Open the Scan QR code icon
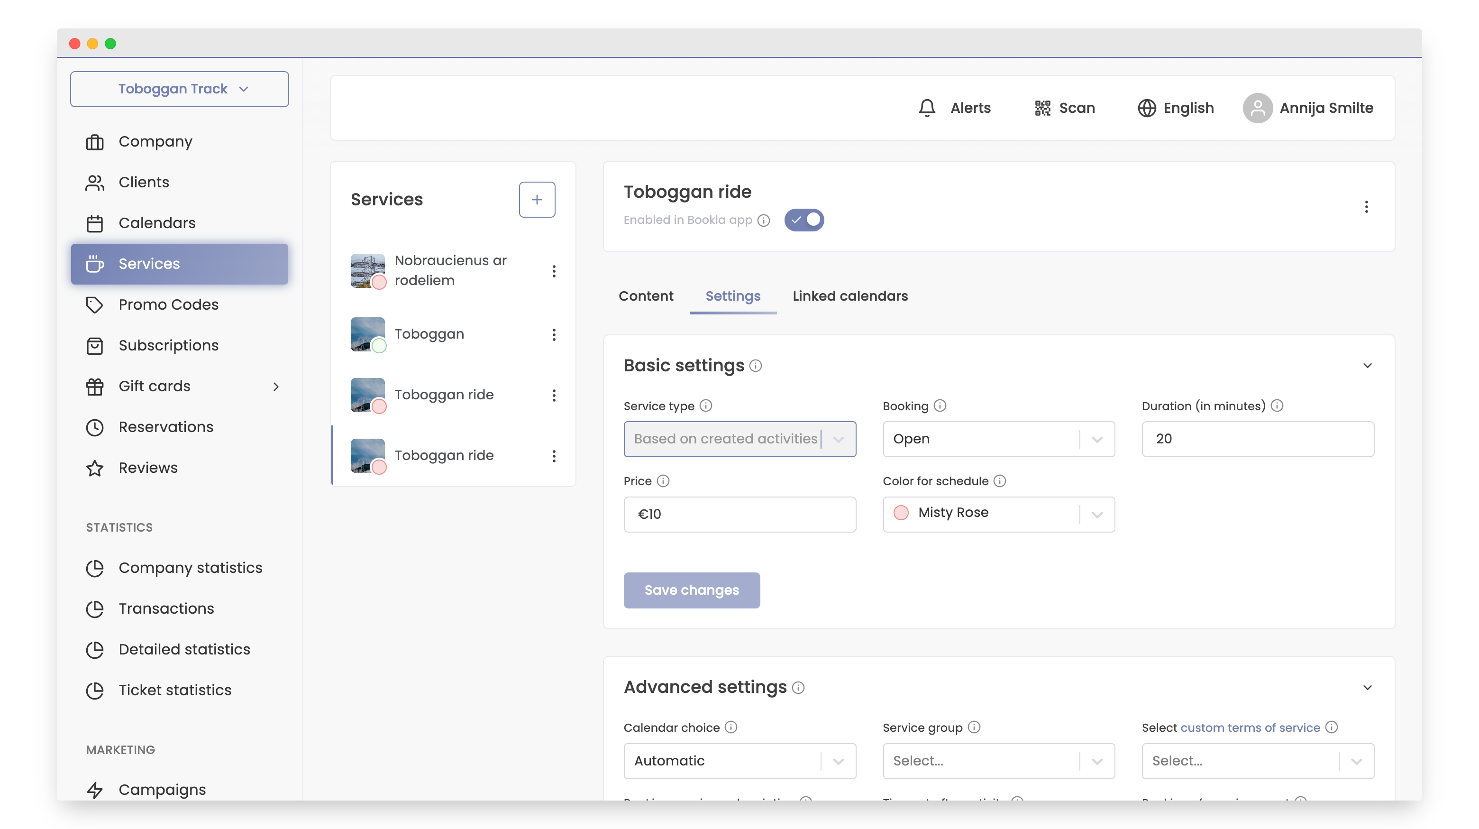Viewport: 1479px width, 829px height. [x=1042, y=108]
